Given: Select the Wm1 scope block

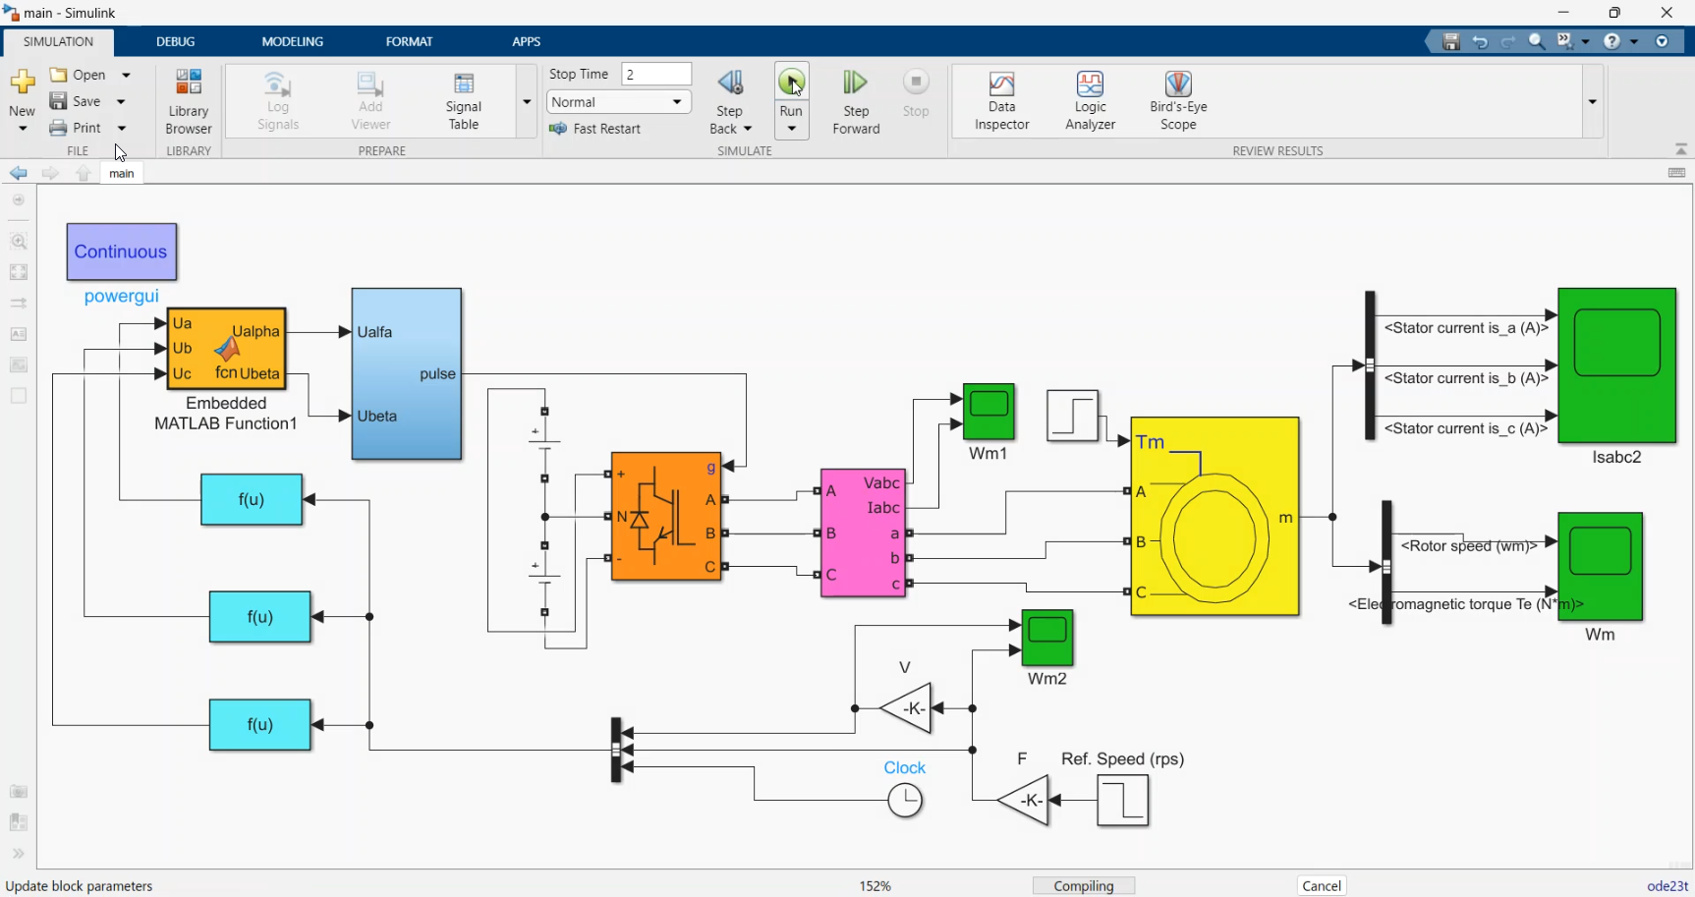Looking at the screenshot, I should pyautogui.click(x=989, y=412).
